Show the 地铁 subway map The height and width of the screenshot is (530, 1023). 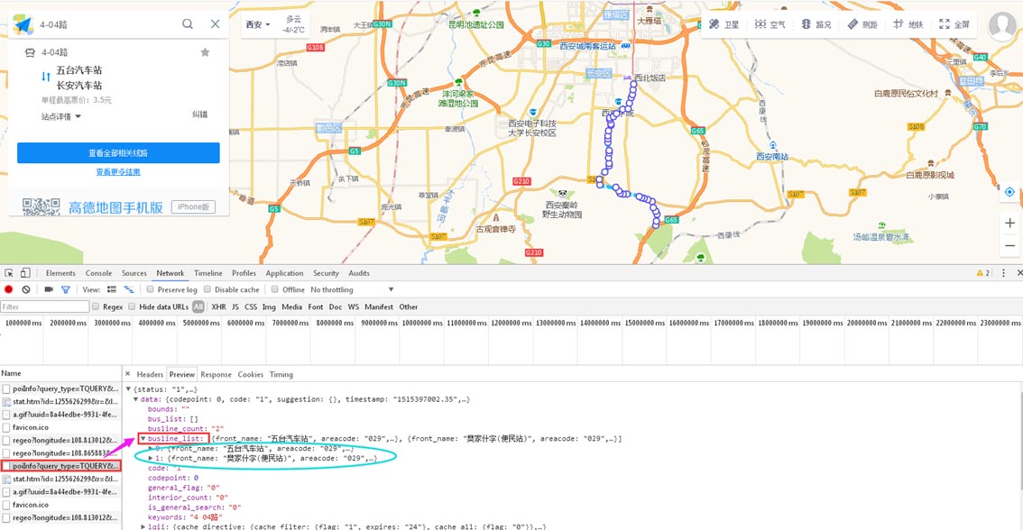click(908, 24)
